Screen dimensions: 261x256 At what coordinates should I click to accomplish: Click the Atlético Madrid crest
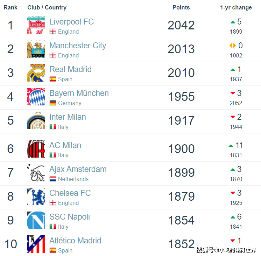pyautogui.click(x=36, y=244)
